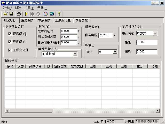This screenshot has height=124, width=165.
Task: Open the 工具(T) menu
Action: (29, 8)
